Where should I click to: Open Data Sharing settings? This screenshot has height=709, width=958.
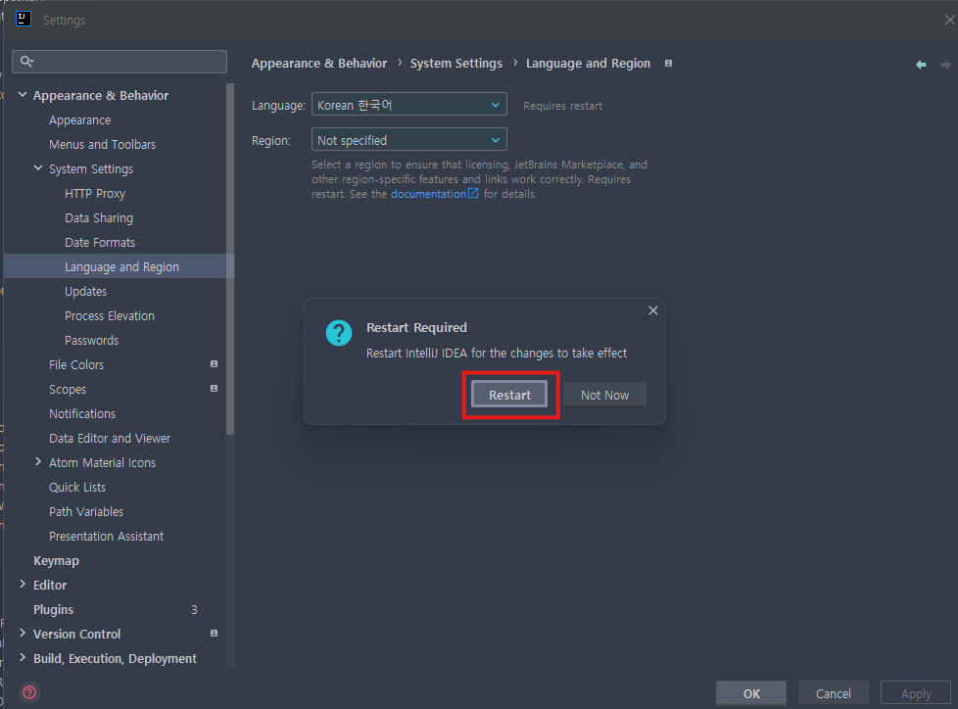[x=99, y=218]
